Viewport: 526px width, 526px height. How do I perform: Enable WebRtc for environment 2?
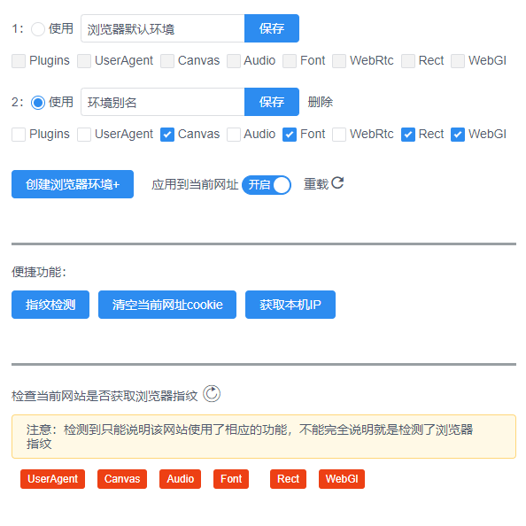339,135
